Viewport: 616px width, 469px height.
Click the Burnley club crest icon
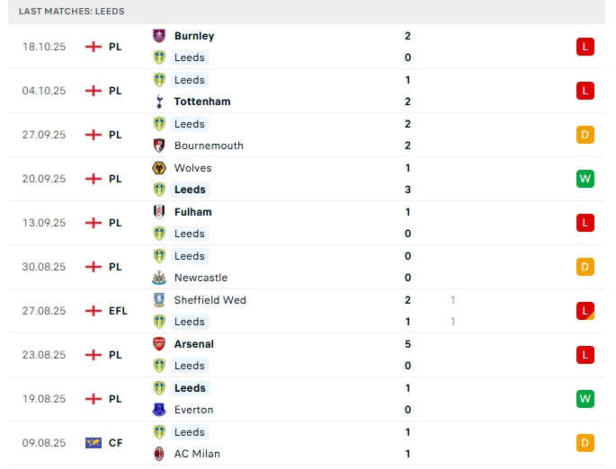[x=159, y=36]
